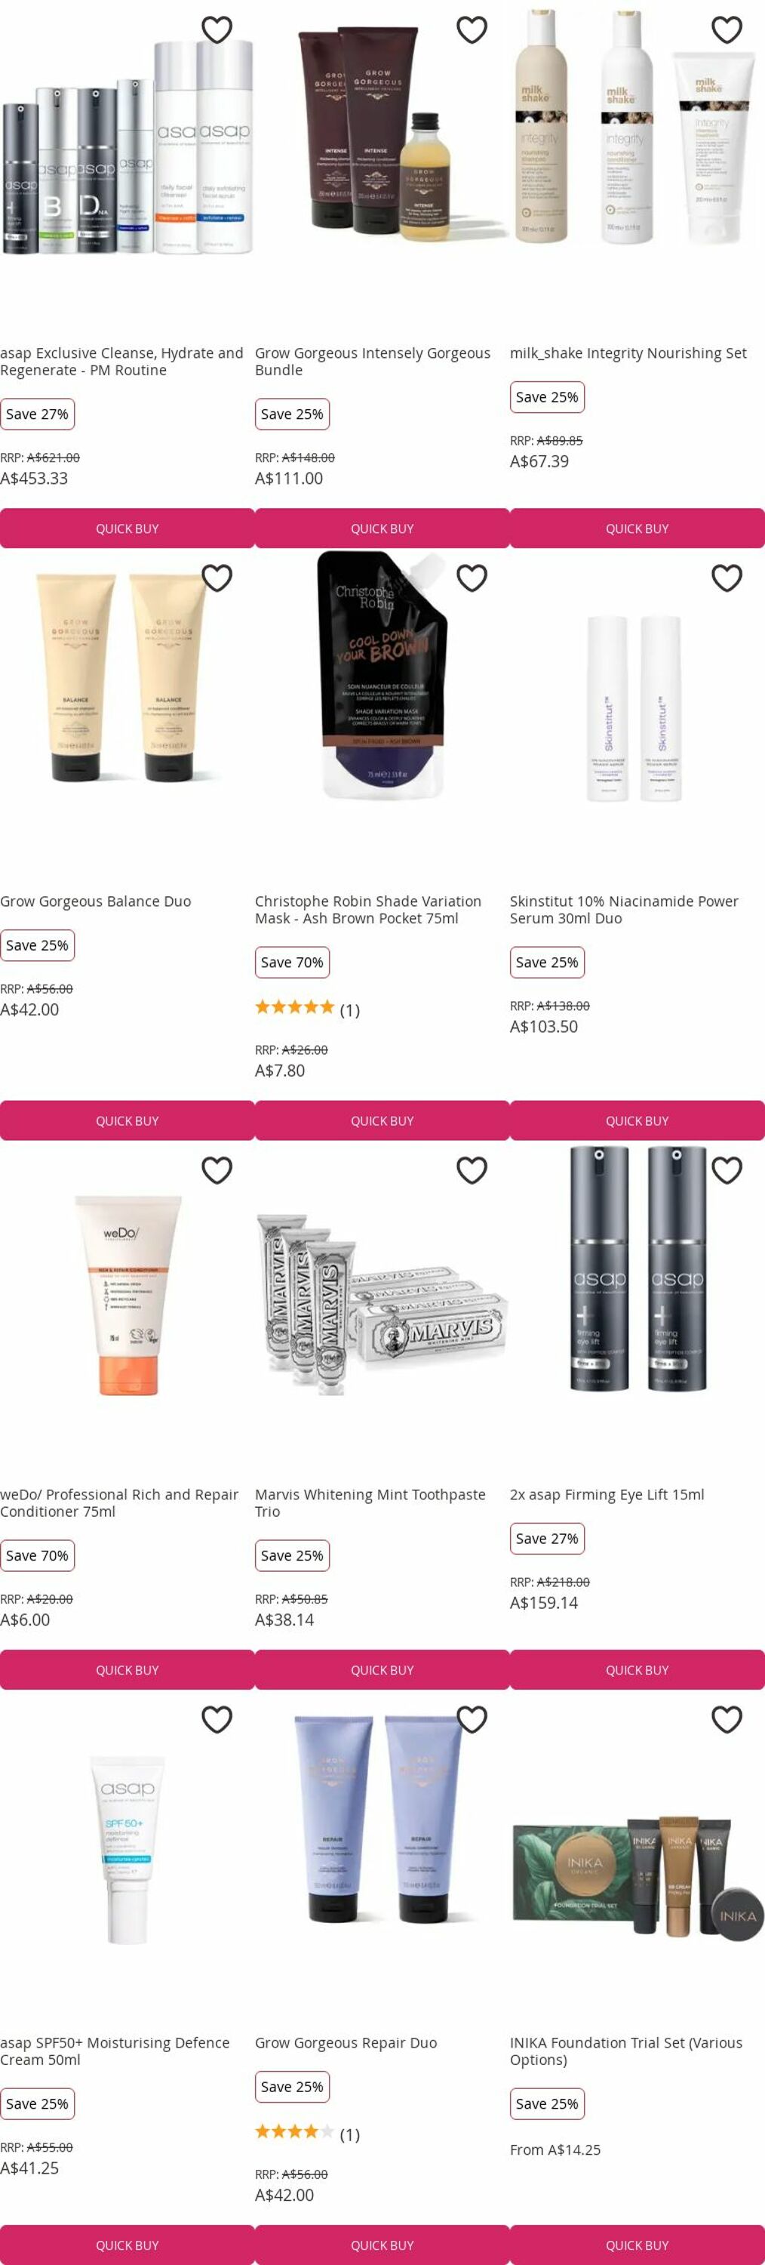765x2265 pixels.
Task: Favorite the weDo/ Rich and Repair Conditioner
Action: point(217,1170)
